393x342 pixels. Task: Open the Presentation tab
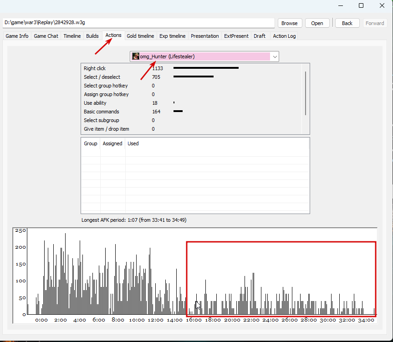coord(205,36)
